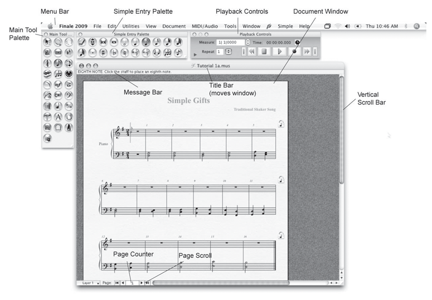Viewport: 432px width, 300px height.
Task: Click the Repeat stepper arrows
Action: pos(229,52)
